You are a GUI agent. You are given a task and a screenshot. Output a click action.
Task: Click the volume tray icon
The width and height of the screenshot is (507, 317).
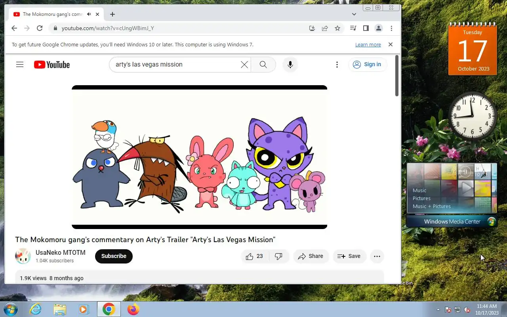(467, 309)
